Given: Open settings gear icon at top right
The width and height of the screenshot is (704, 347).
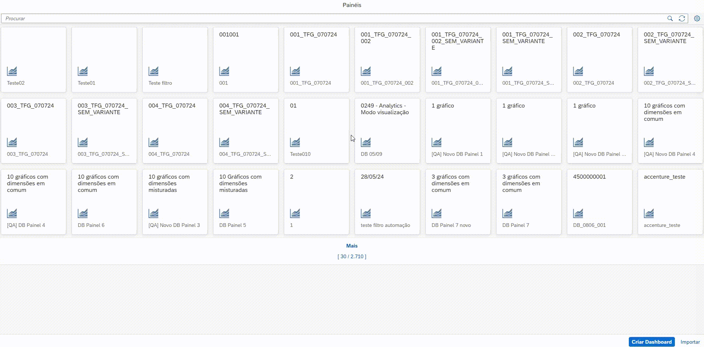Looking at the screenshot, I should click(x=697, y=18).
